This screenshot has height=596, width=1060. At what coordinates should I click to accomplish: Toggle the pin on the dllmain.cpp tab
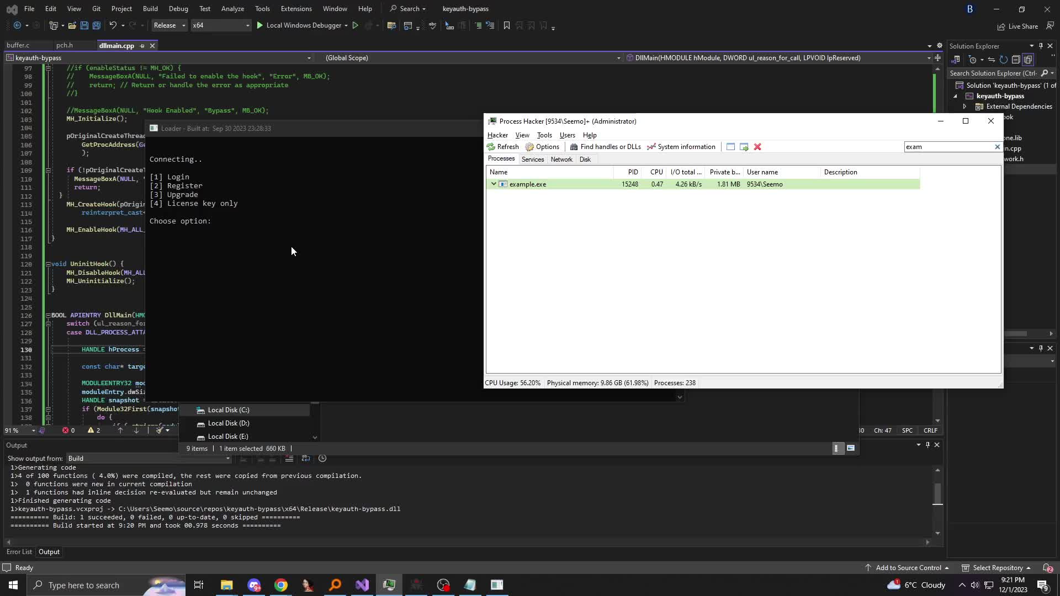142,46
